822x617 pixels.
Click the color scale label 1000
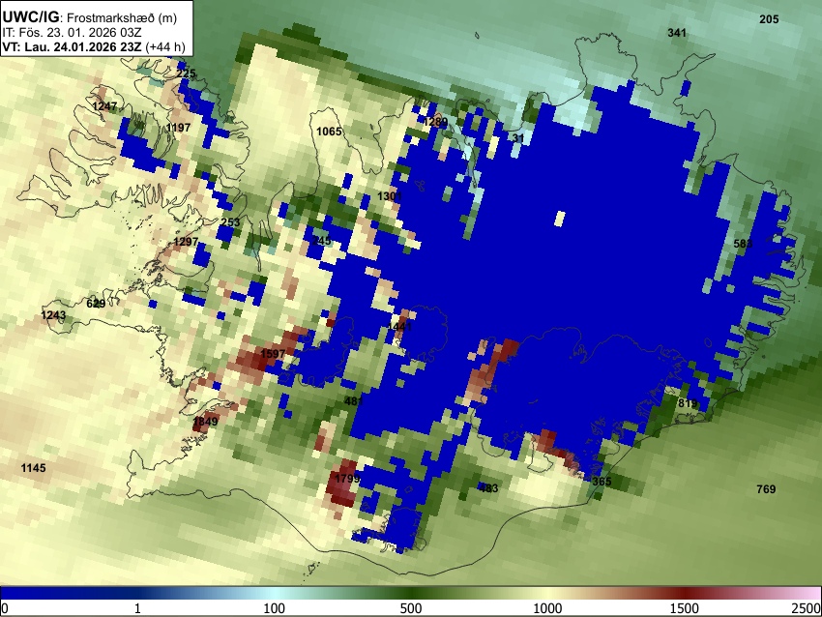point(547,608)
